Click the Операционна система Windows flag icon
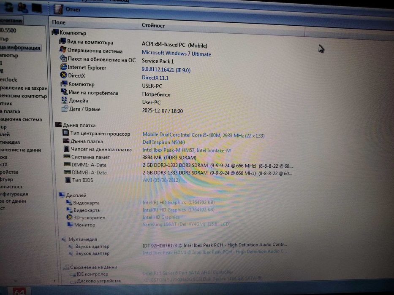The width and height of the screenshot is (394, 295). (63, 49)
